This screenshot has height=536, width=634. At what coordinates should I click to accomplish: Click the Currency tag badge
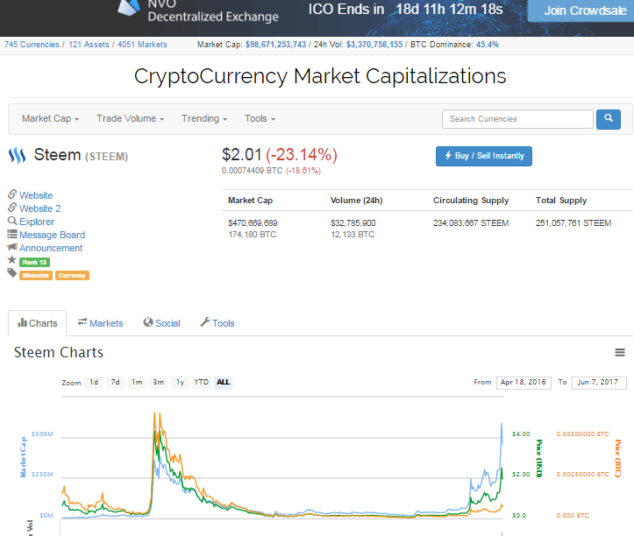[72, 276]
